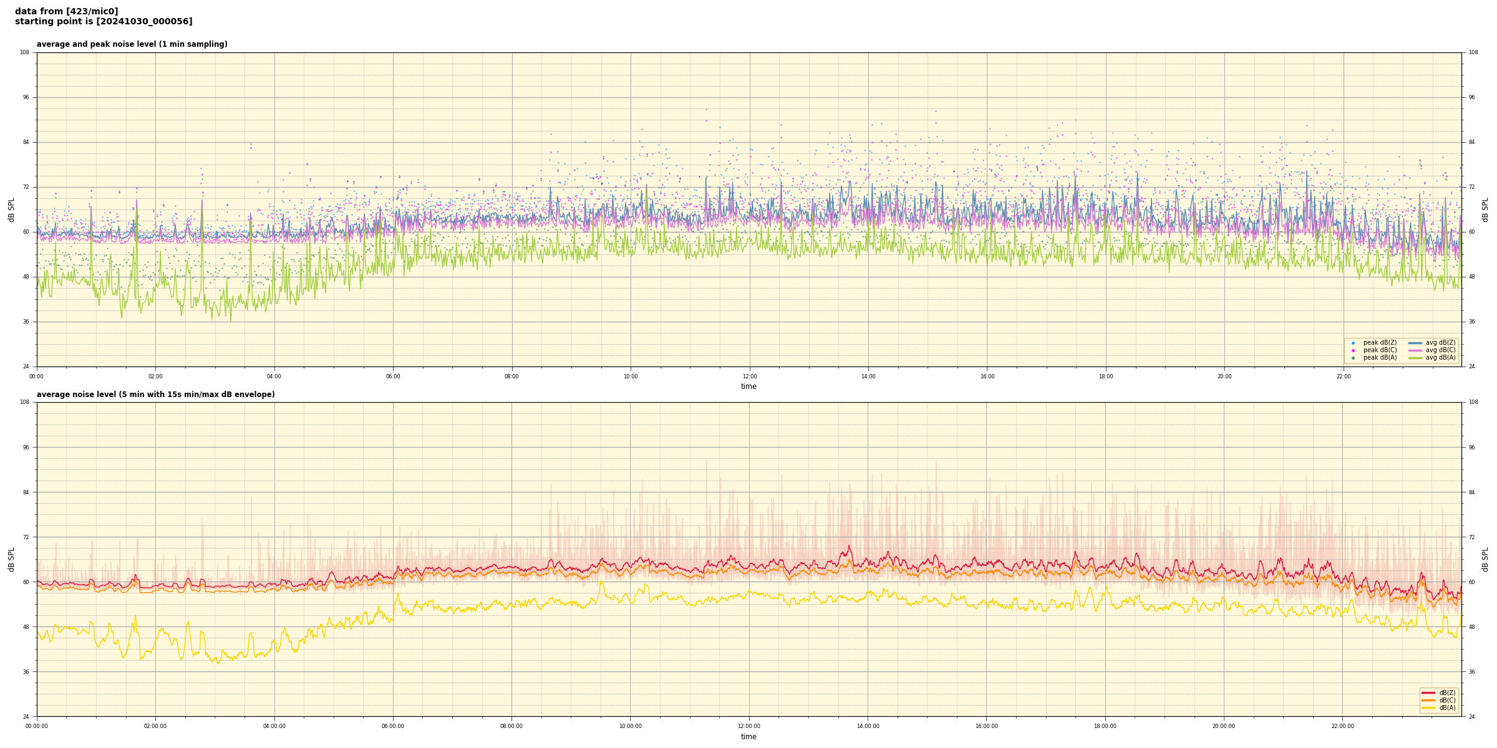Click the 06:00:00 tick label on bottom chart
Image resolution: width=1497 pixels, height=748 pixels.
tap(392, 726)
